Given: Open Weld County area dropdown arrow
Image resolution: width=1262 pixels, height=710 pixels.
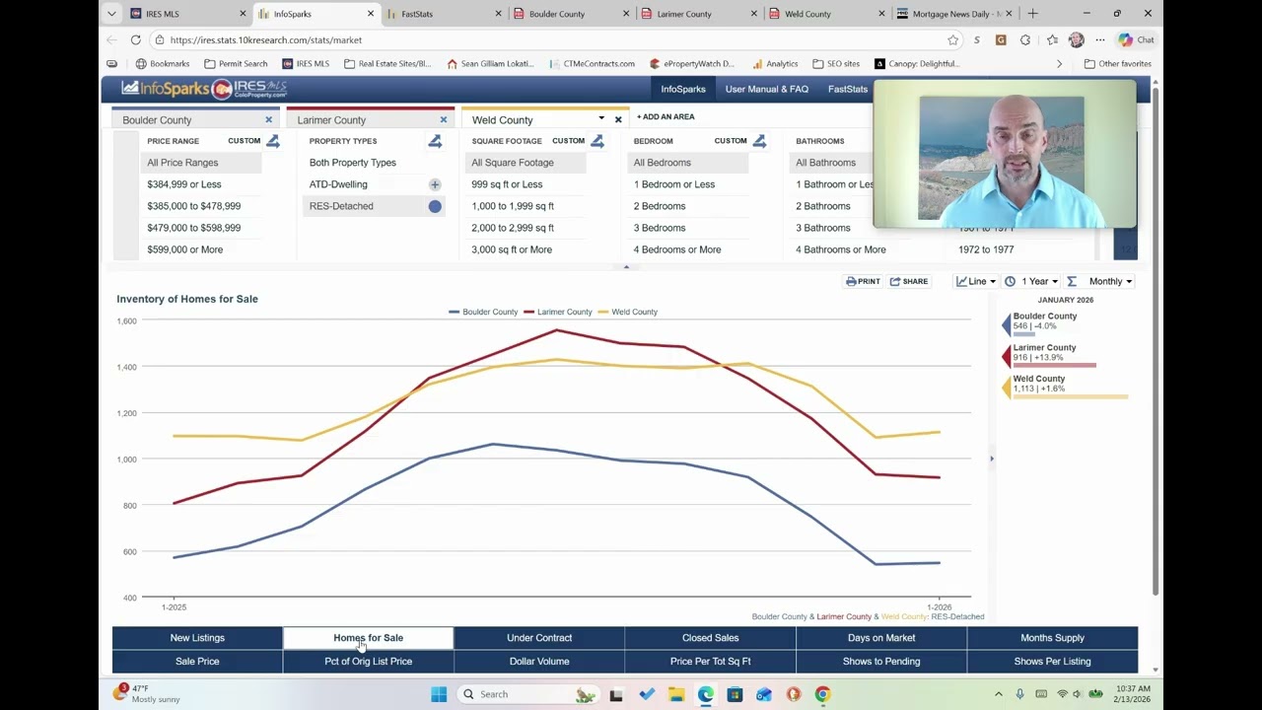Looking at the screenshot, I should 601,119.
